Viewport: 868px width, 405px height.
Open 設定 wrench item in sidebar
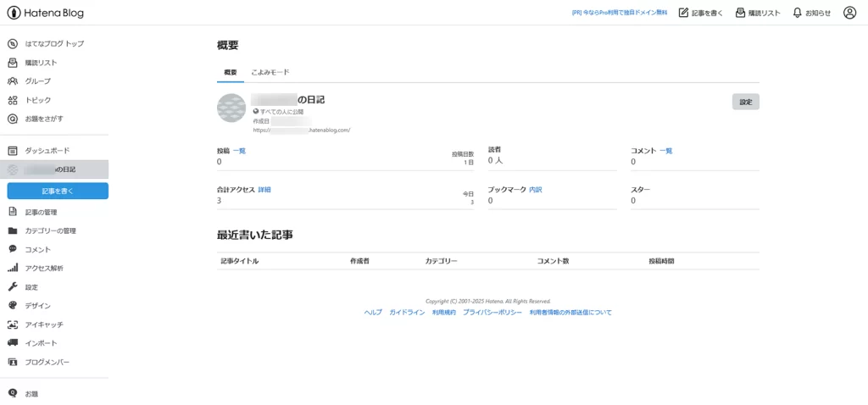(31, 287)
